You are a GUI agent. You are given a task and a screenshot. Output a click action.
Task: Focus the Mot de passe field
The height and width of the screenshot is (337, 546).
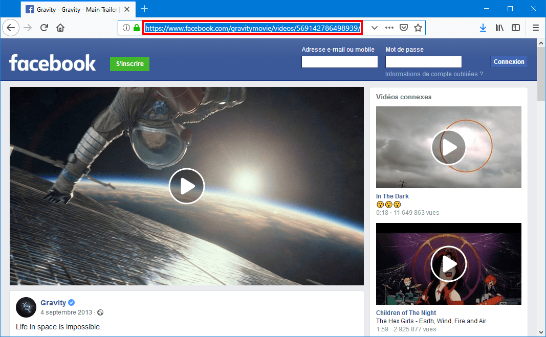[423, 62]
